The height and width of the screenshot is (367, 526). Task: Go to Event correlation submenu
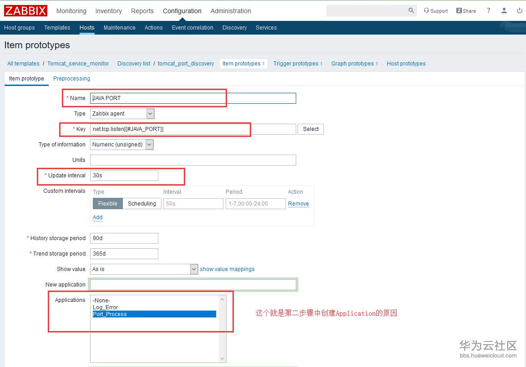coord(192,27)
